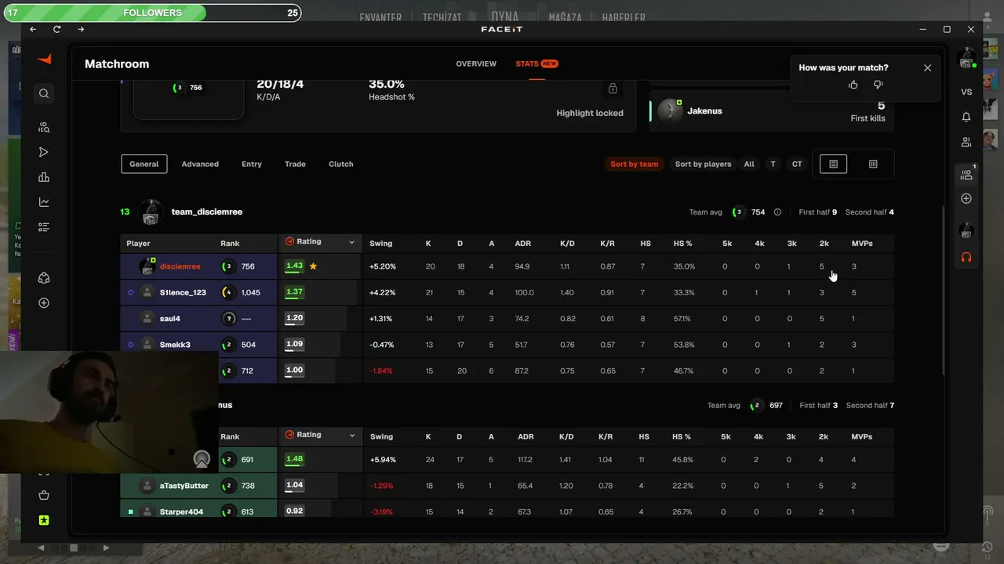Open team_disciemree team name
The image size is (1004, 564).
click(x=207, y=212)
